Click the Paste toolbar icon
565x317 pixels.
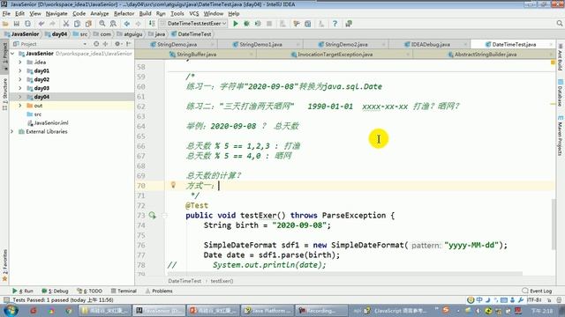[x=88, y=24]
